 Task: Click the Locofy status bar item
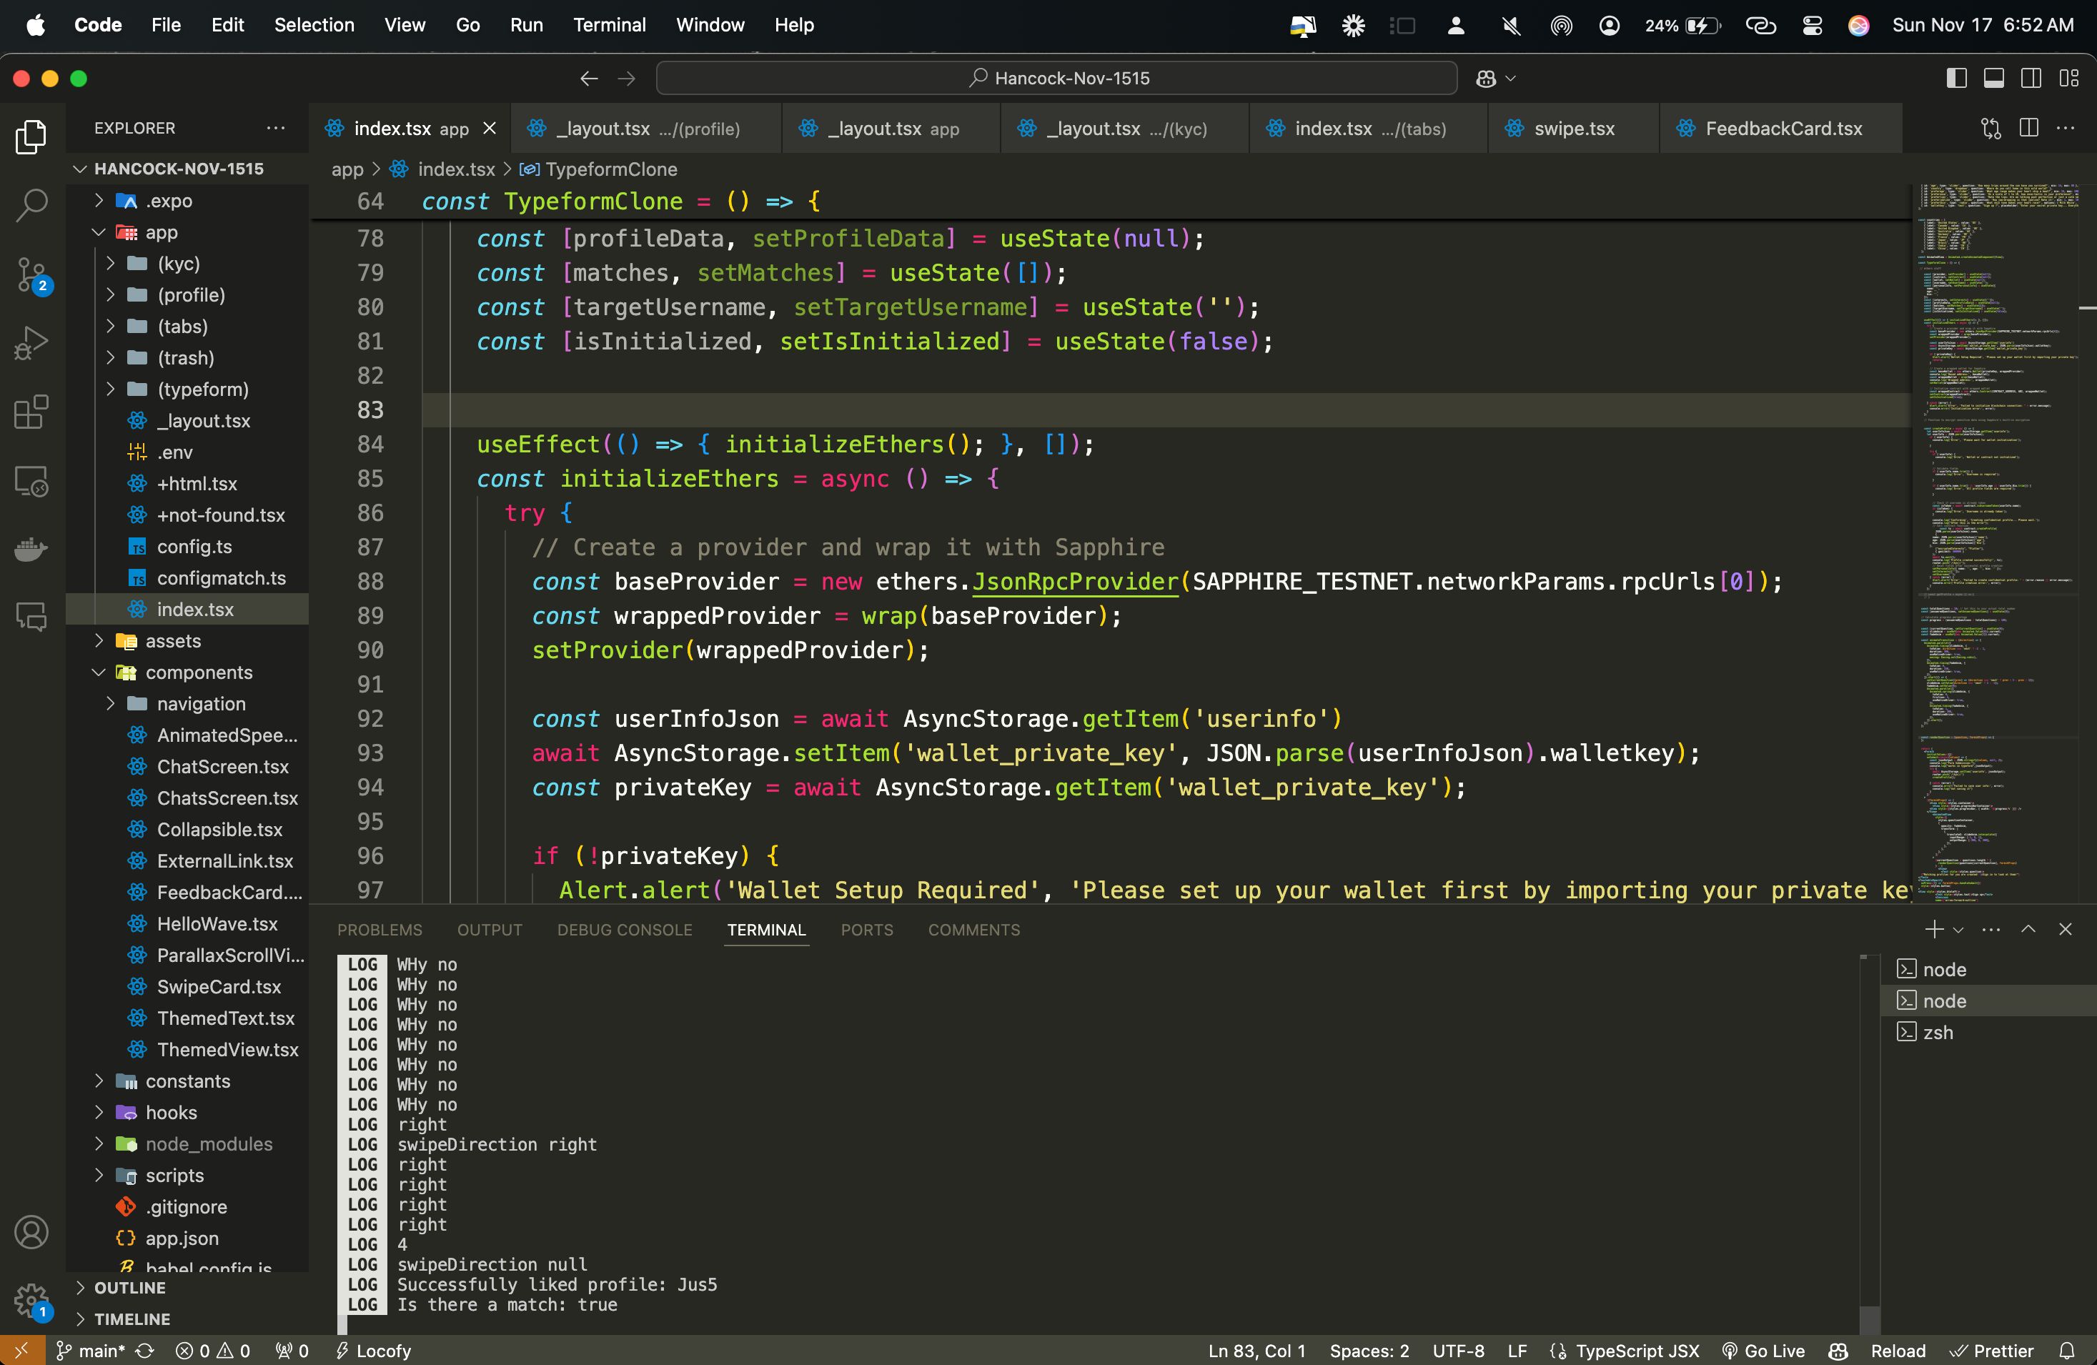(x=372, y=1350)
